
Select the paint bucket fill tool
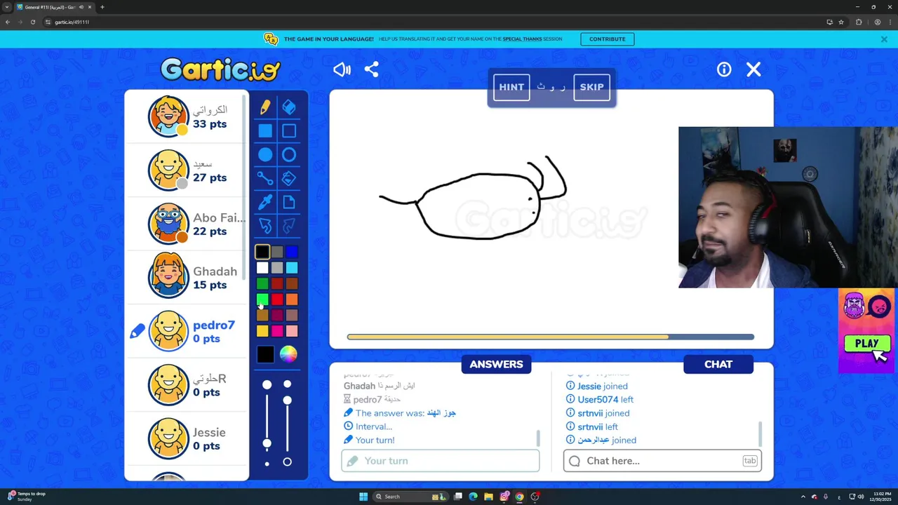289,178
